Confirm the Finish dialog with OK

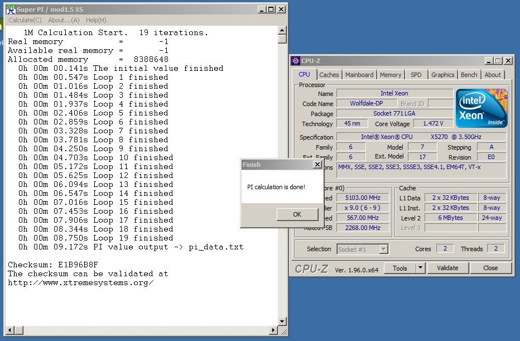pyautogui.click(x=297, y=214)
